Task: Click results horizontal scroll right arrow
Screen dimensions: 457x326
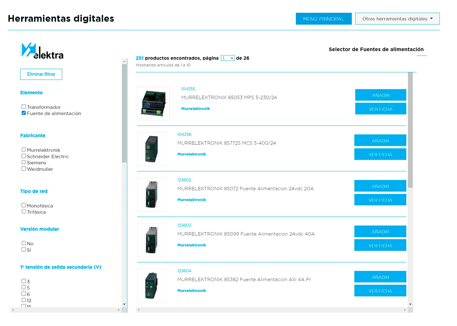Action: click(x=405, y=310)
